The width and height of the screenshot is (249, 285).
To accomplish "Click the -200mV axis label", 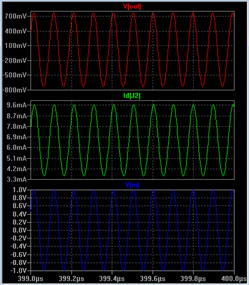I will point(14,60).
